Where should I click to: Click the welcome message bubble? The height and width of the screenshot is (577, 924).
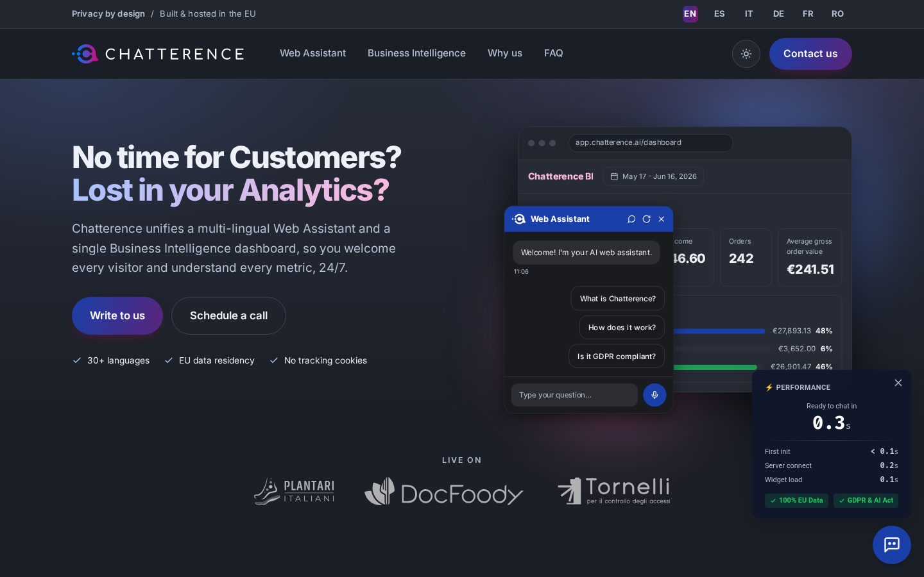[x=586, y=253]
